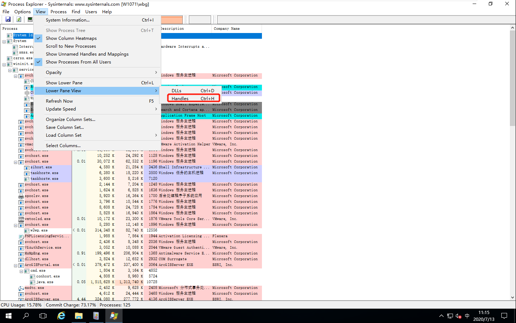Open the Options menu
The image size is (516, 323).
pyautogui.click(x=23, y=12)
